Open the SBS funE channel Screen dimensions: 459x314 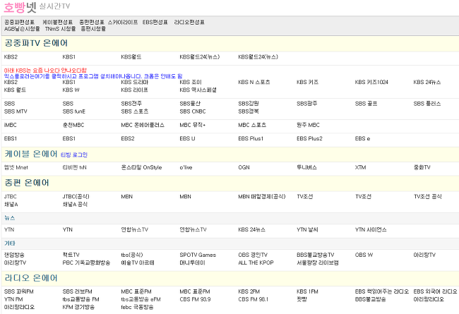73,111
